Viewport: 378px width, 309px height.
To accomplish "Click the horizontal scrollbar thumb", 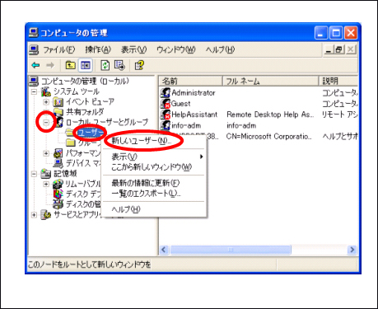I will click(x=231, y=250).
